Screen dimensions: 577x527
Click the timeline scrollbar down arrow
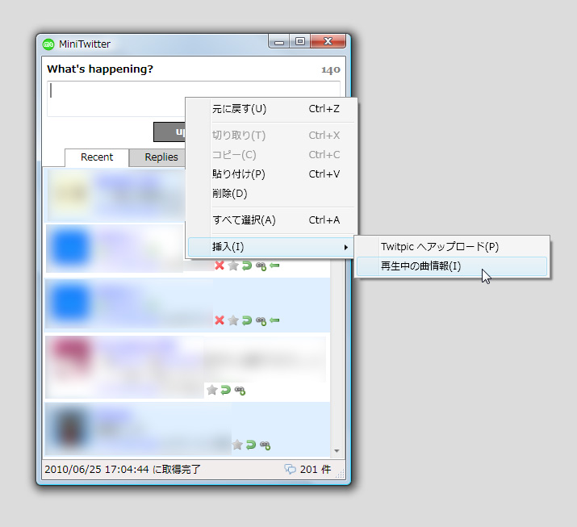point(337,451)
